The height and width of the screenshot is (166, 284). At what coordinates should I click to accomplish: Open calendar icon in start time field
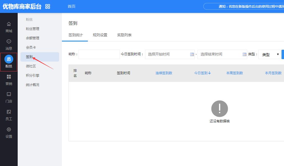(192, 54)
